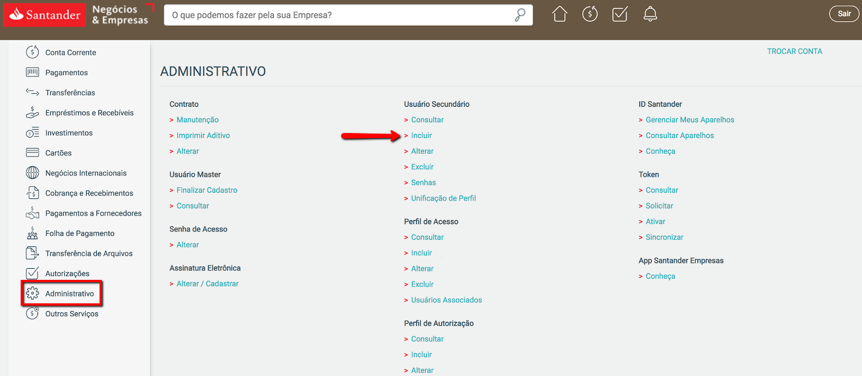The height and width of the screenshot is (376, 862).
Task: Click Unificação de Perfil link
Action: 444,198
